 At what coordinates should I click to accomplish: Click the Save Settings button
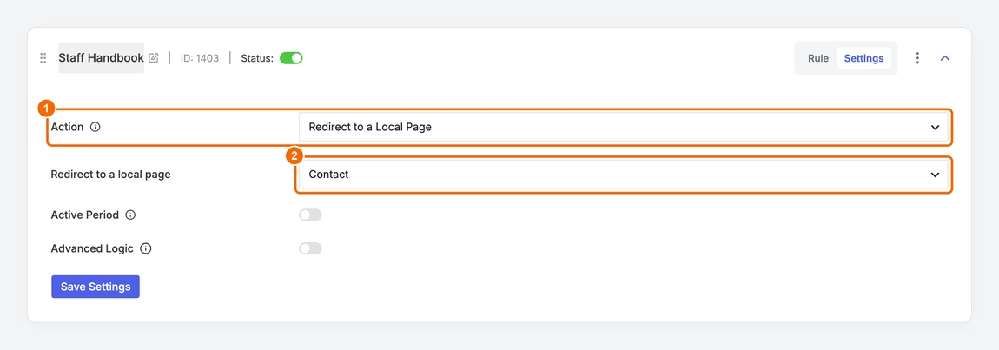pos(96,287)
